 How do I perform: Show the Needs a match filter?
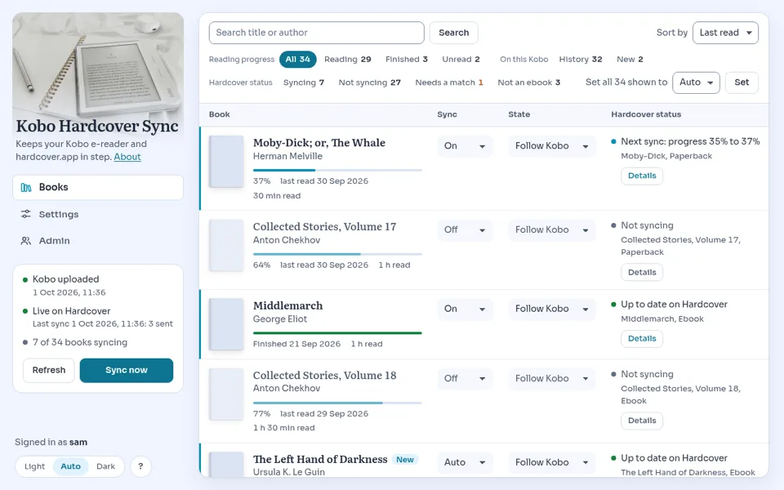coord(449,82)
